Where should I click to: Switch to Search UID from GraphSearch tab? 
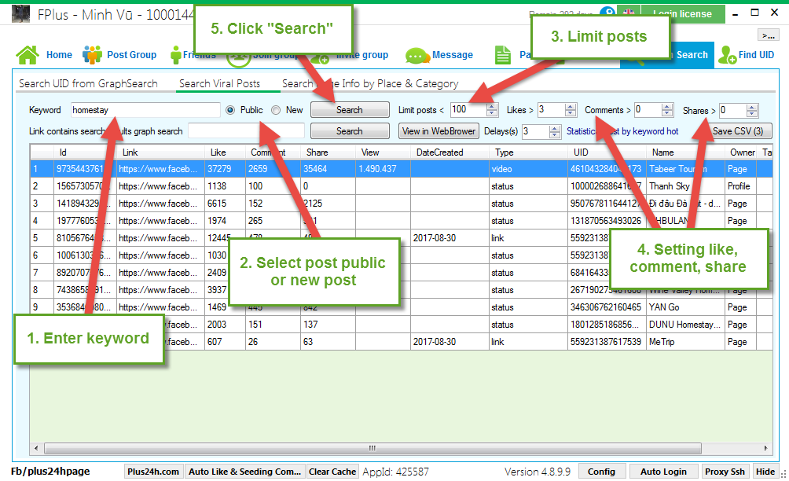point(89,83)
